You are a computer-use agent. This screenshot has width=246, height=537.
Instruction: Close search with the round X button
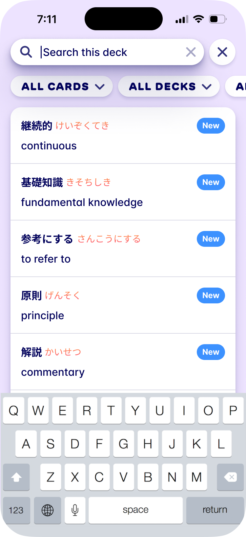pyautogui.click(x=222, y=52)
